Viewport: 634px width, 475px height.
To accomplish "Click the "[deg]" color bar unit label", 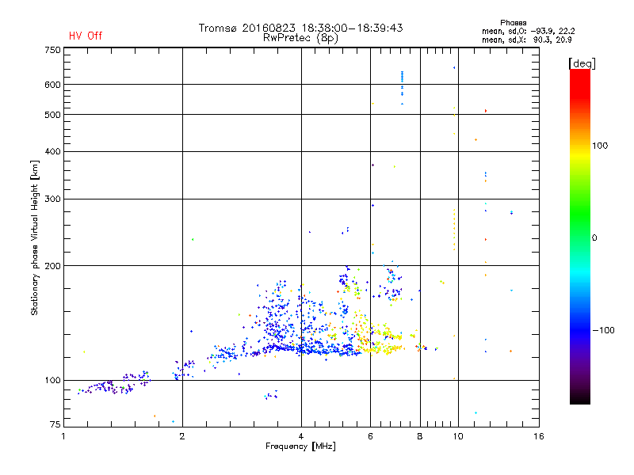I will tap(582, 63).
